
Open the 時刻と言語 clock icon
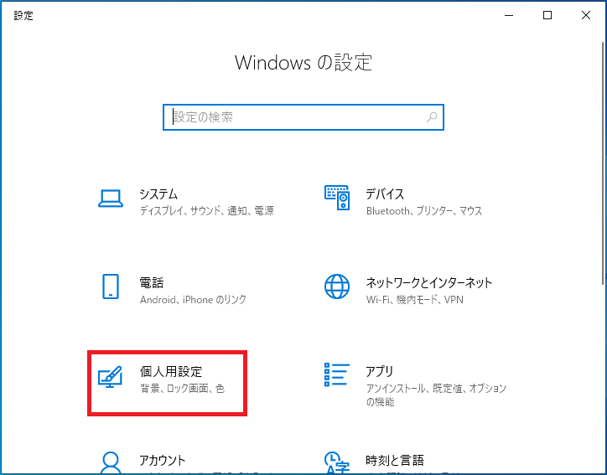[x=337, y=462]
